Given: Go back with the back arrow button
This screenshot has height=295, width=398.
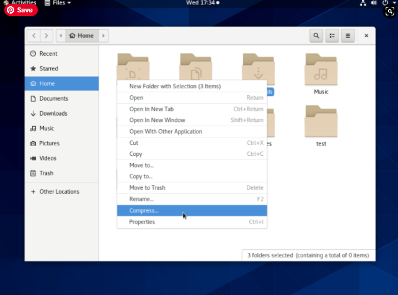Looking at the screenshot, I should (33, 36).
